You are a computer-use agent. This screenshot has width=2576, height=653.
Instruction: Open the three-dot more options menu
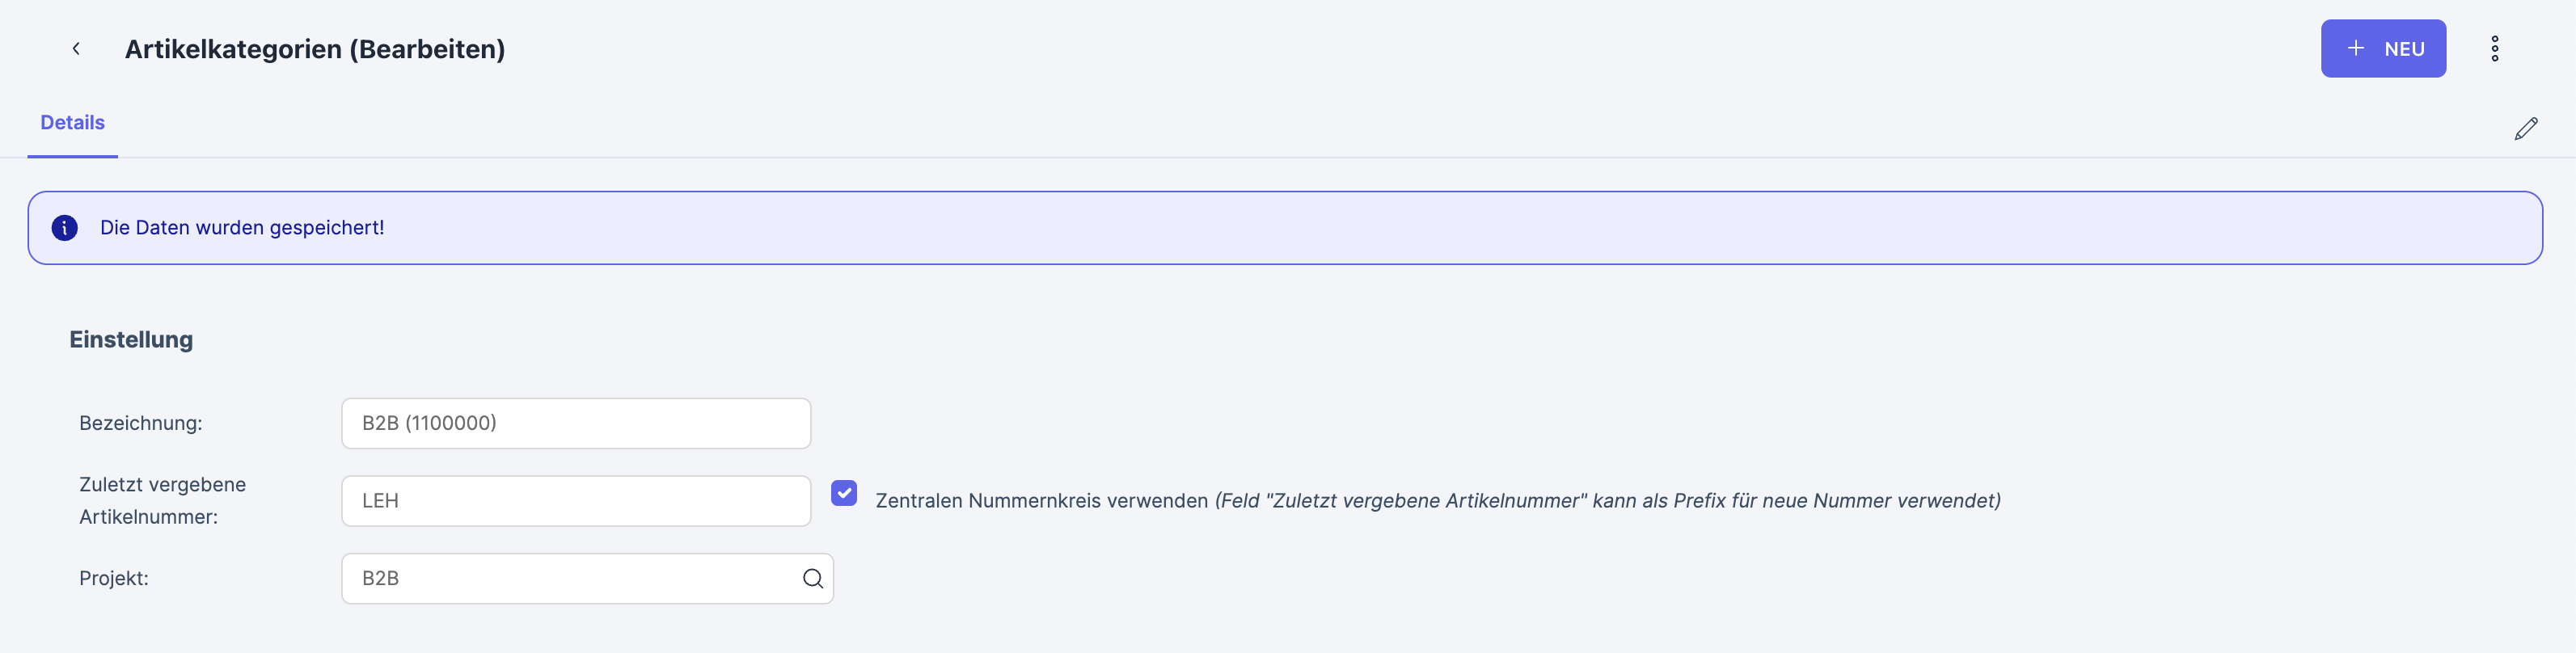pos(2494,49)
